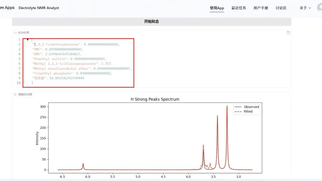This screenshot has width=322, height=181.
Task: Go to the 用户手册 page
Action: [x=261, y=8]
